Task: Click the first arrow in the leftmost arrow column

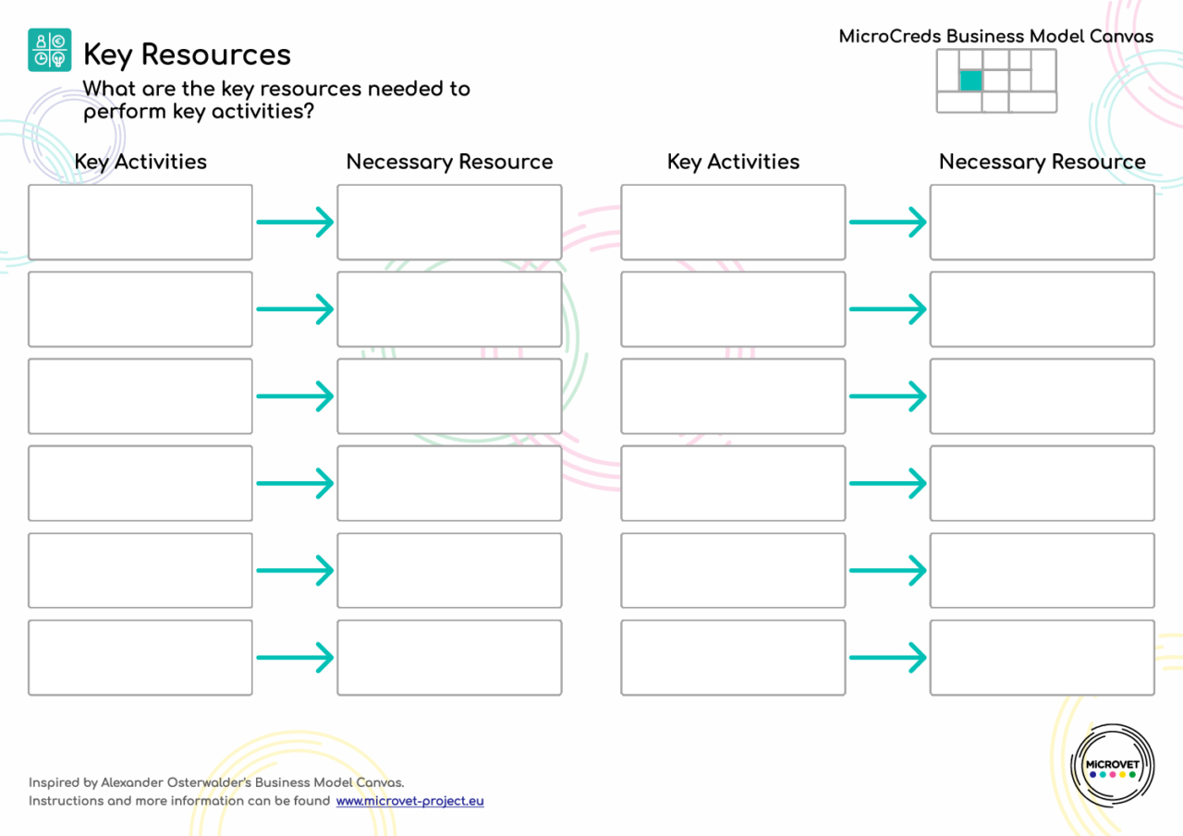Action: coord(295,223)
